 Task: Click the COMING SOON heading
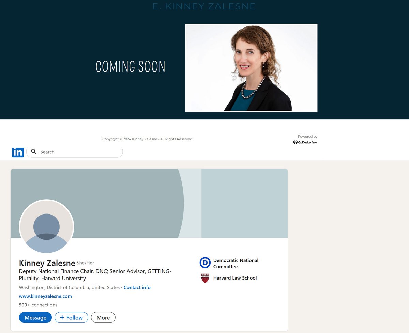click(x=131, y=66)
